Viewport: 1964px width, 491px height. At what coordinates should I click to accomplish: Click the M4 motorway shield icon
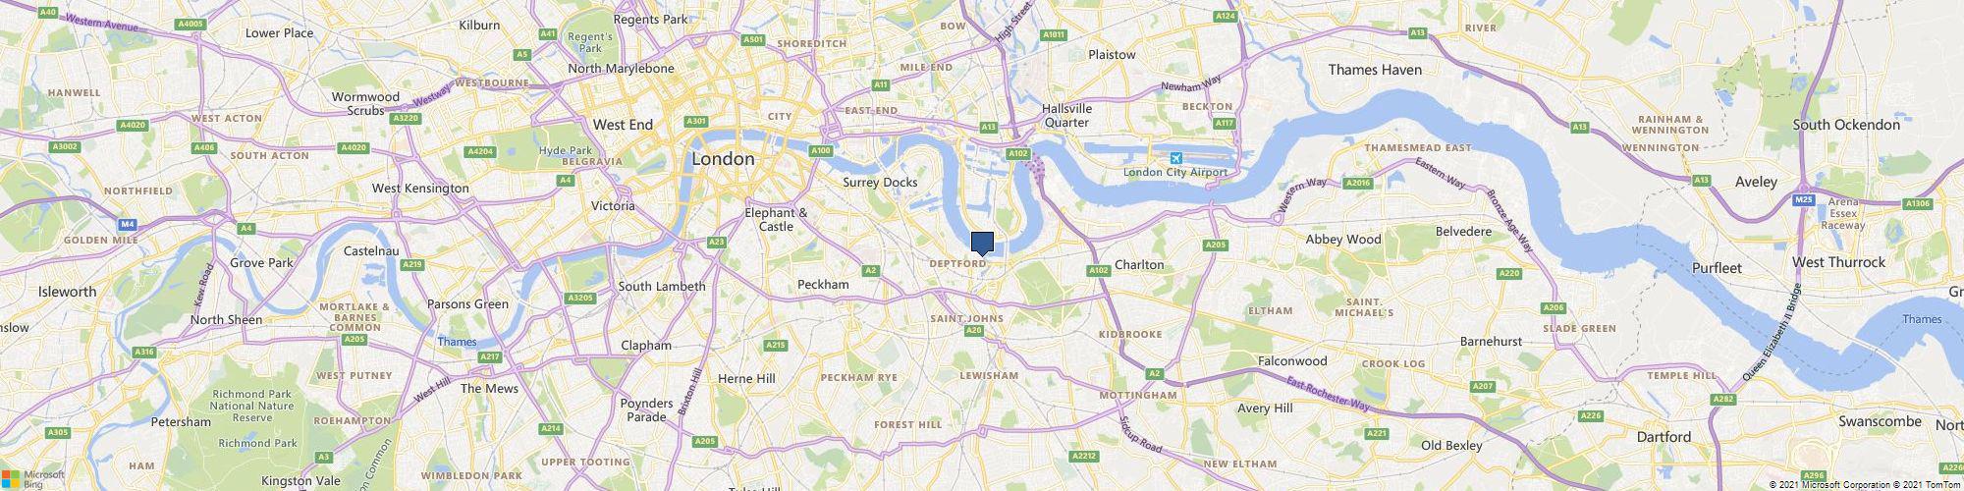point(127,224)
